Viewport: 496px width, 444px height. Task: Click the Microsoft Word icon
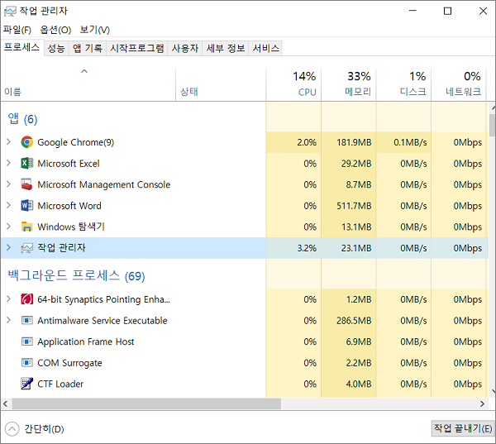[x=27, y=206]
